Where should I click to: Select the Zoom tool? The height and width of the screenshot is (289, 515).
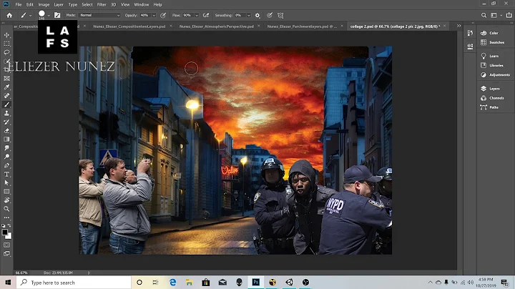tap(6, 209)
